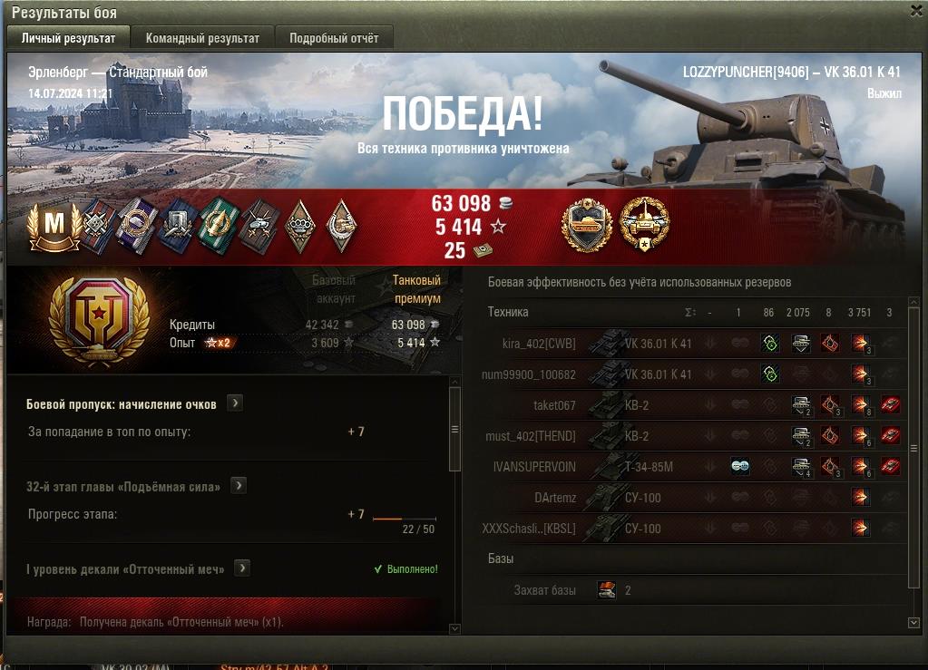Click the efficiency list scroll-down arrow
The height and width of the screenshot is (670, 928).
coord(913,623)
